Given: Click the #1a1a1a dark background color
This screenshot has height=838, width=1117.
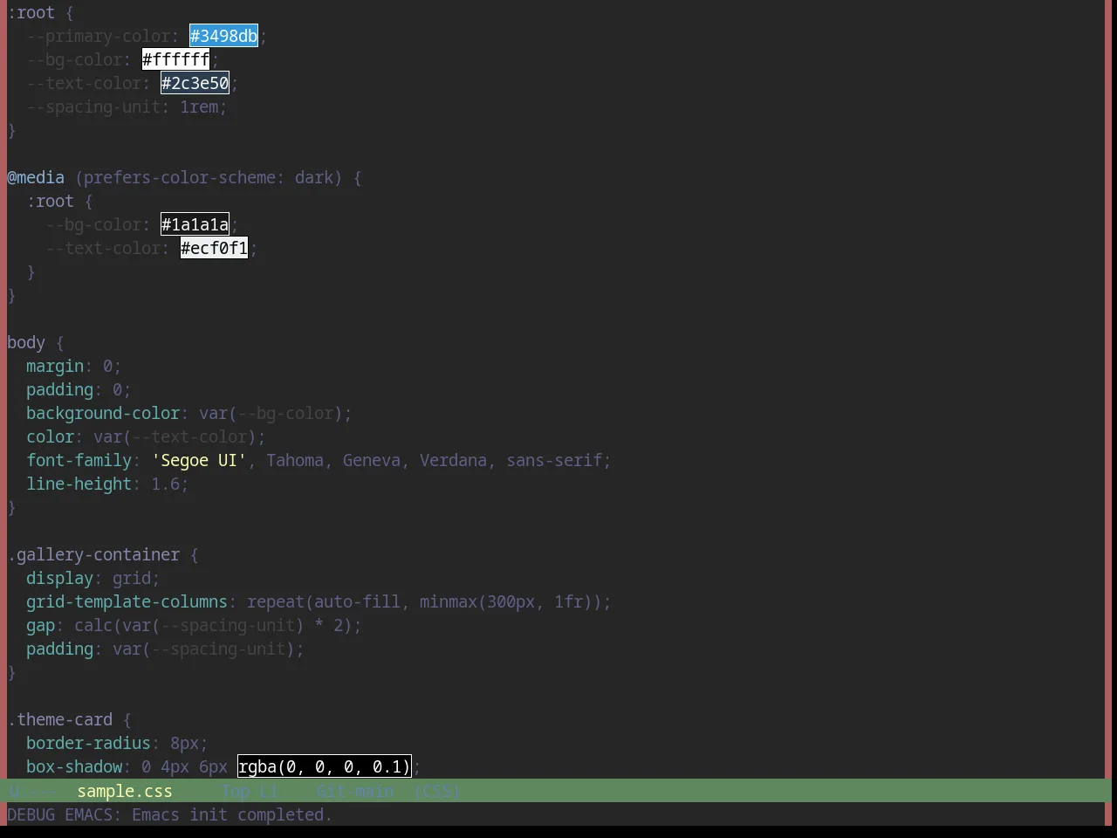Looking at the screenshot, I should coord(195,224).
